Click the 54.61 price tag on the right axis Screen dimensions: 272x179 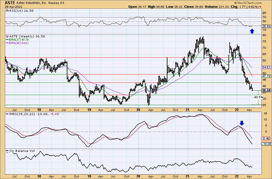pos(266,67)
